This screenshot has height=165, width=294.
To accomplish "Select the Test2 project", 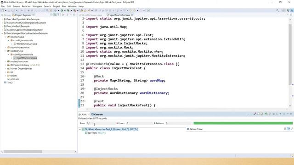I will [x=10, y=82].
